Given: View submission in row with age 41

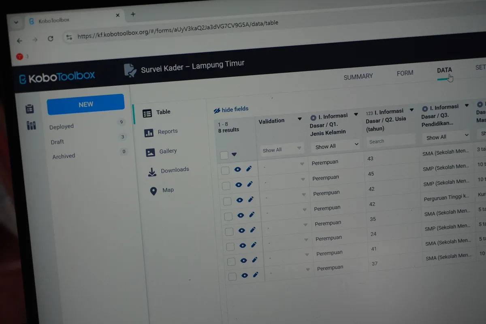Looking at the screenshot, I should (x=243, y=260).
